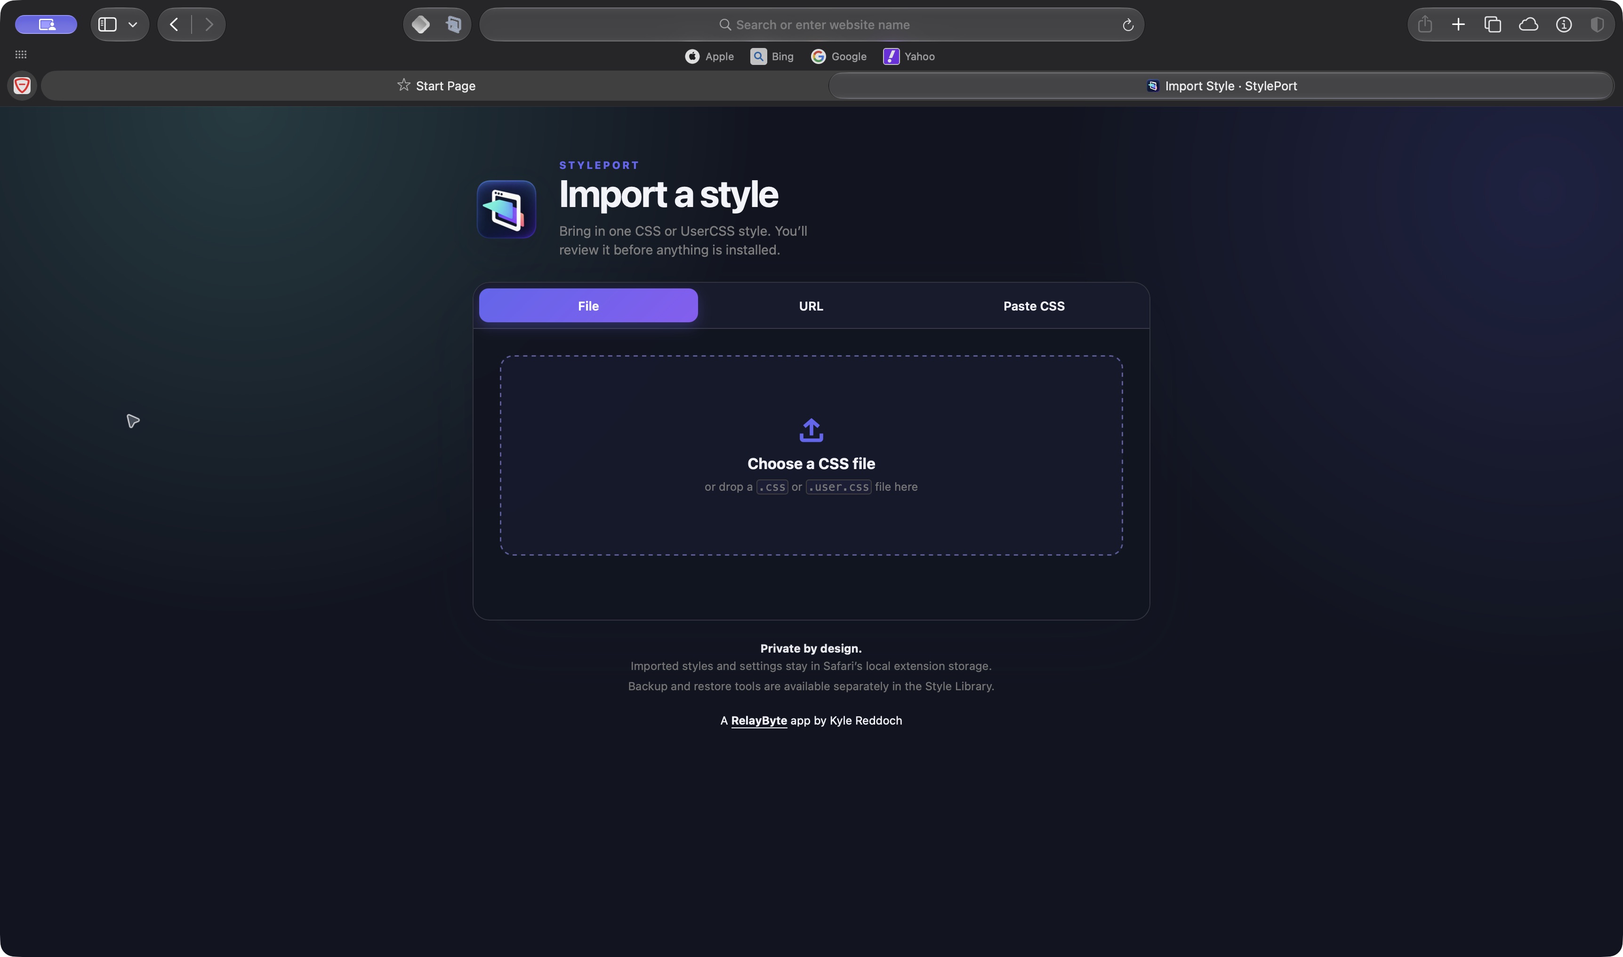1623x957 pixels.
Task: Click the Private by design. text
Action: click(x=811, y=648)
